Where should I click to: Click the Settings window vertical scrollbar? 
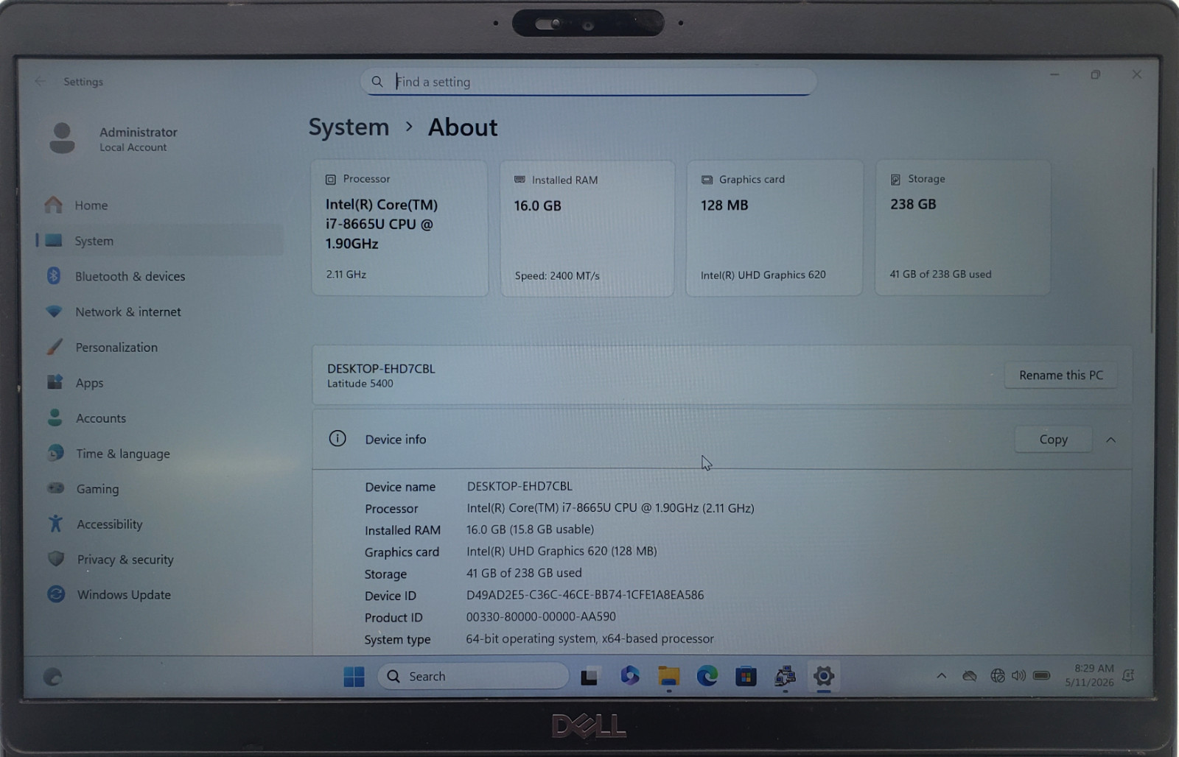pyautogui.click(x=1152, y=250)
